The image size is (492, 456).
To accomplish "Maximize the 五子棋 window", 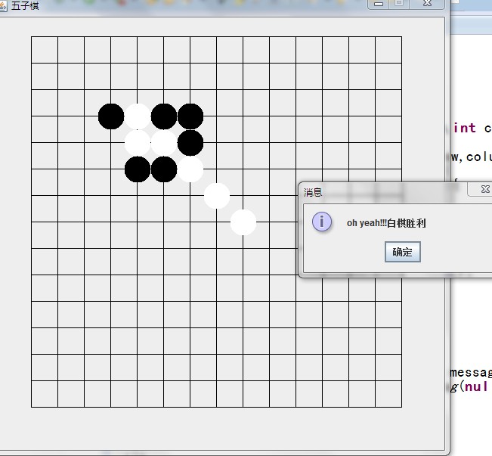I will 399,4.
